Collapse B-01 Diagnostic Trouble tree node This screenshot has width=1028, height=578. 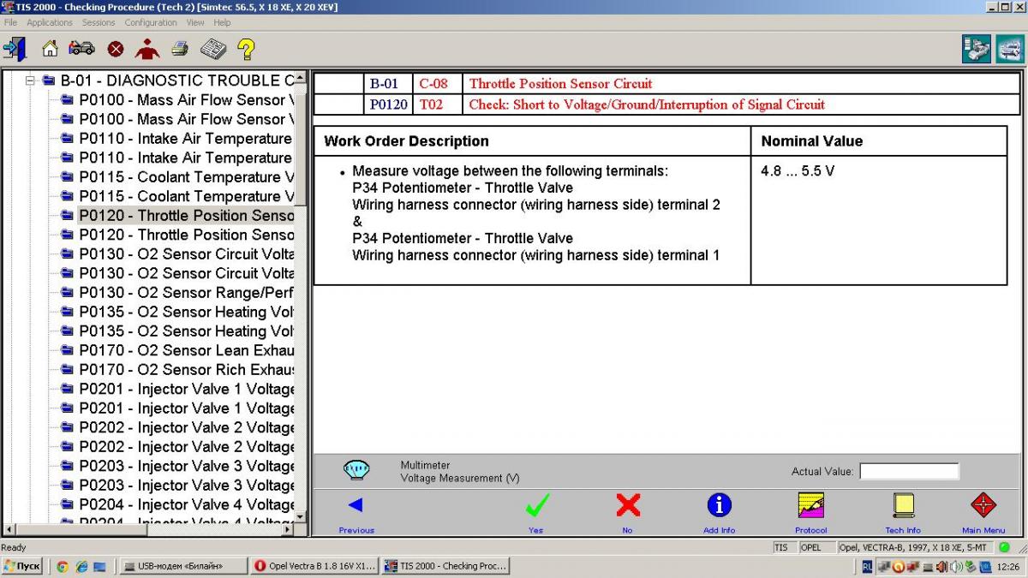30,80
